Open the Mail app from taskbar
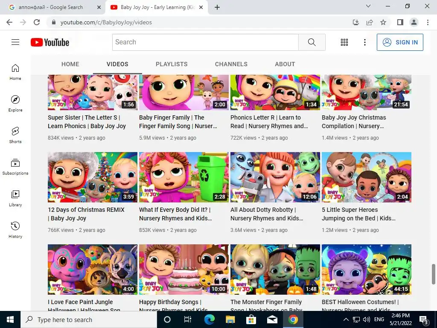The width and height of the screenshot is (437, 328). tap(272, 319)
